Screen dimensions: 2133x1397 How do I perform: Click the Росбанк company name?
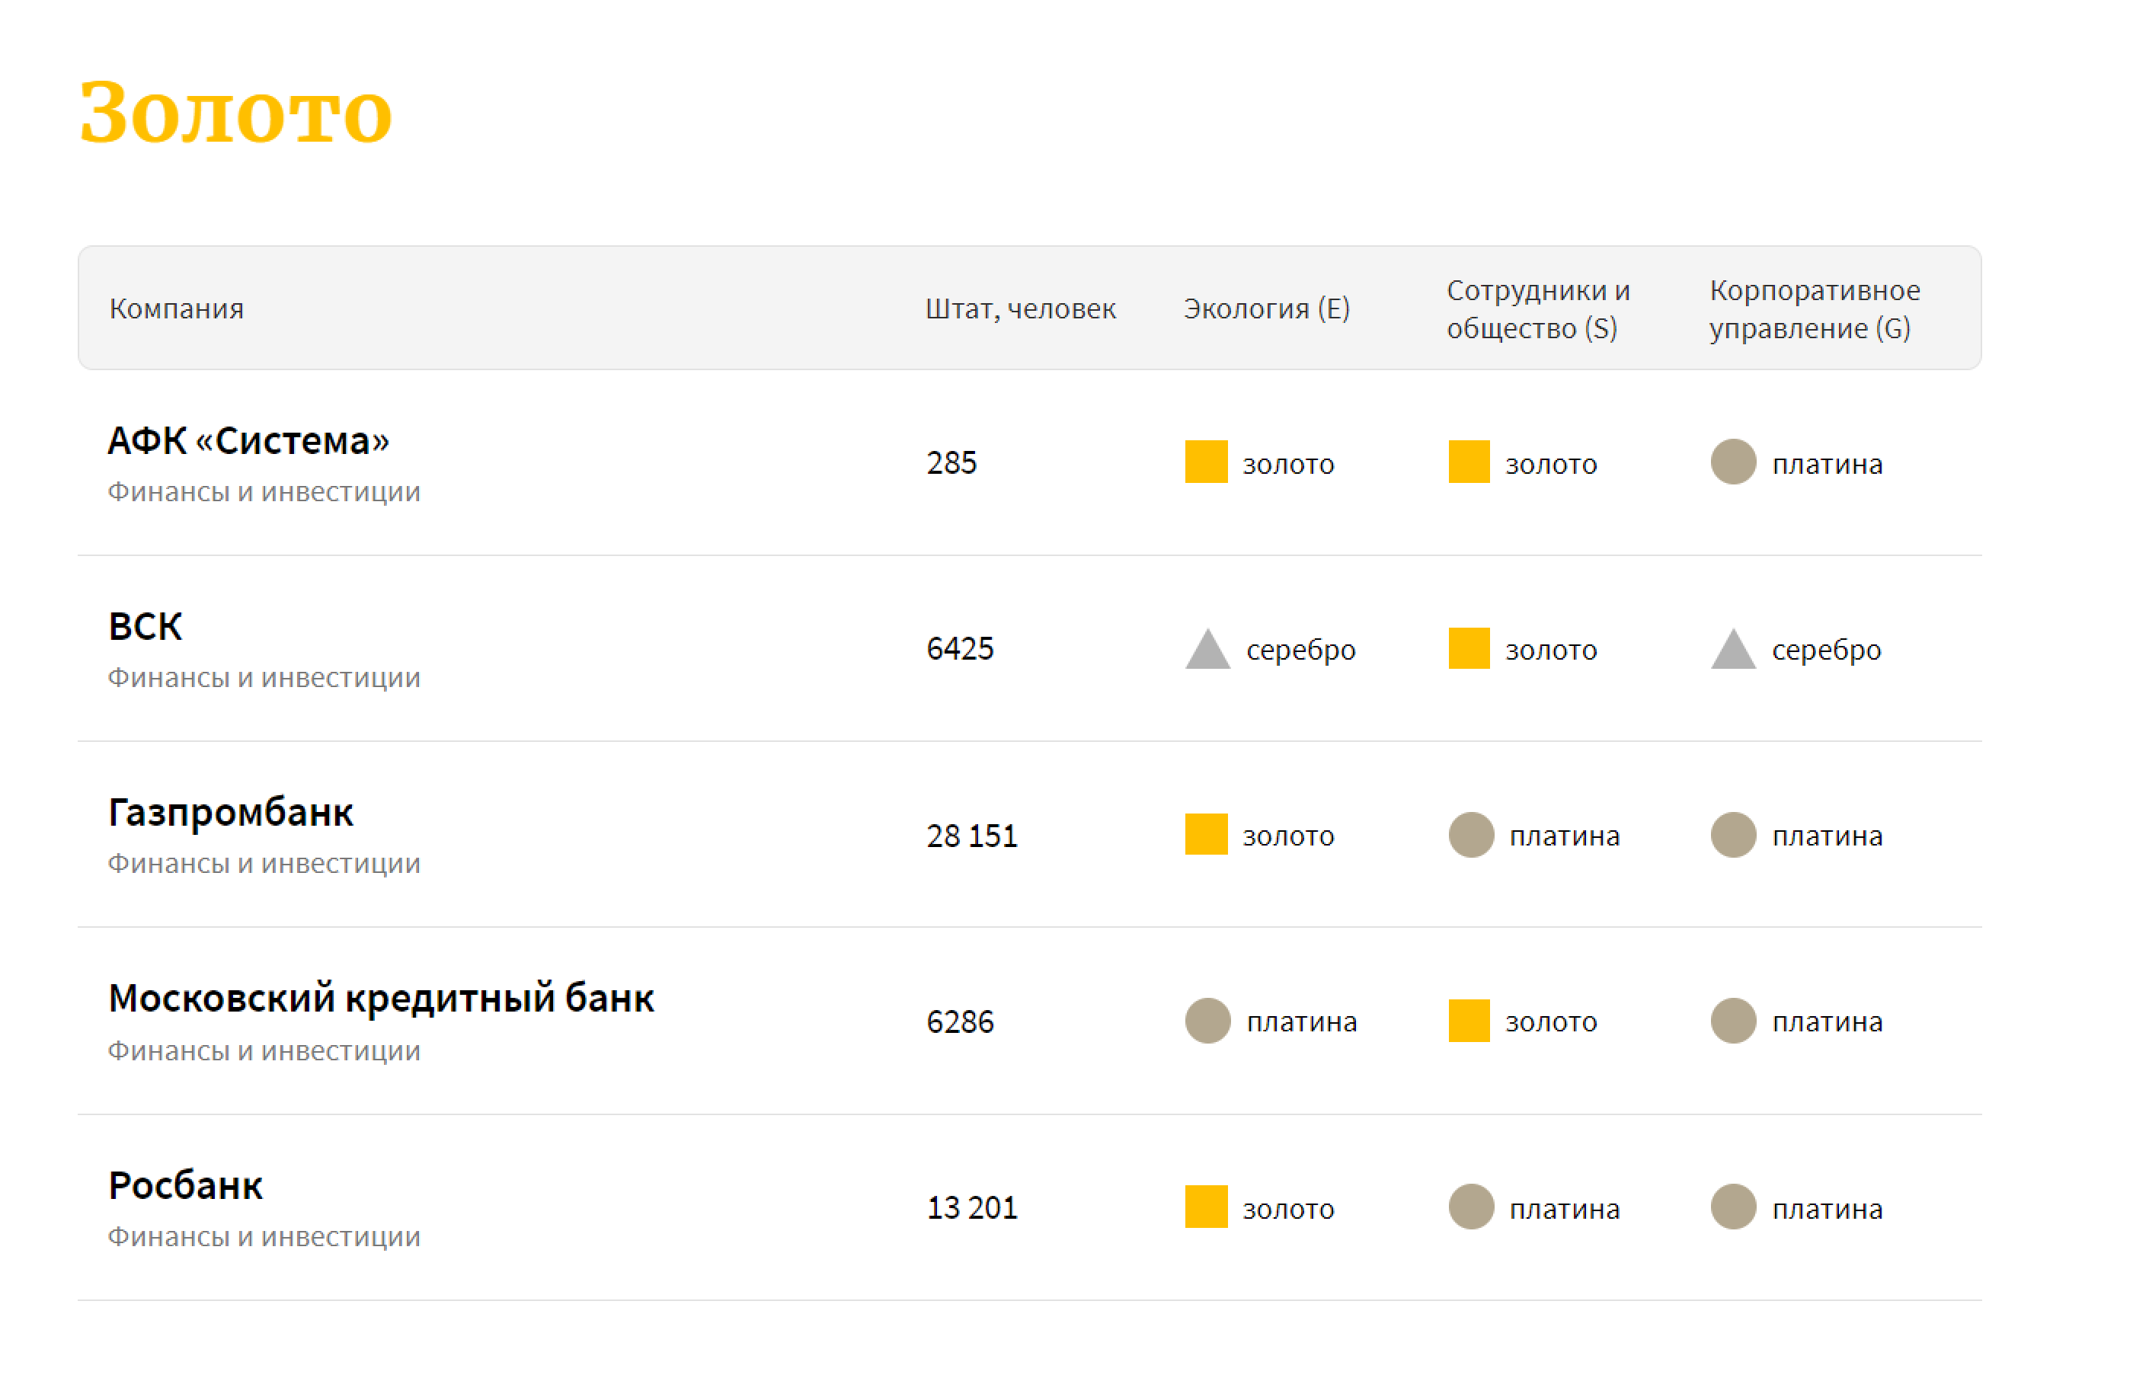pos(186,1184)
